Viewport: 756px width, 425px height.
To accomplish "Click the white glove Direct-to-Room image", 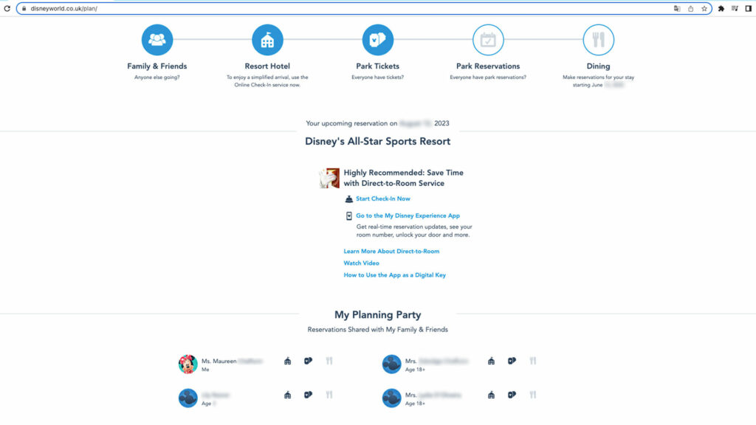I will tap(329, 178).
